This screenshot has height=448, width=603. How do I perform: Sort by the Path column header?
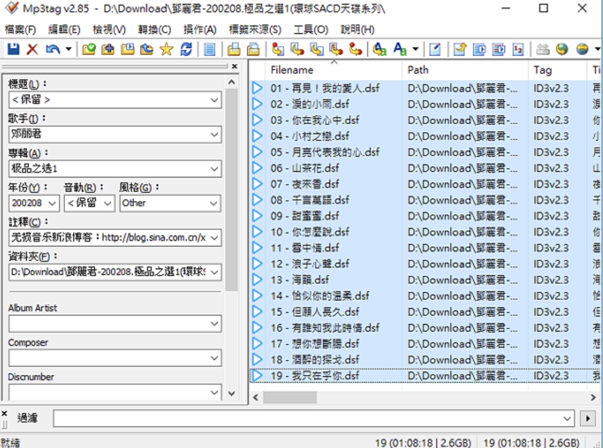465,70
